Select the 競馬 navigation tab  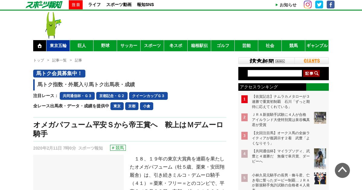[294, 46]
